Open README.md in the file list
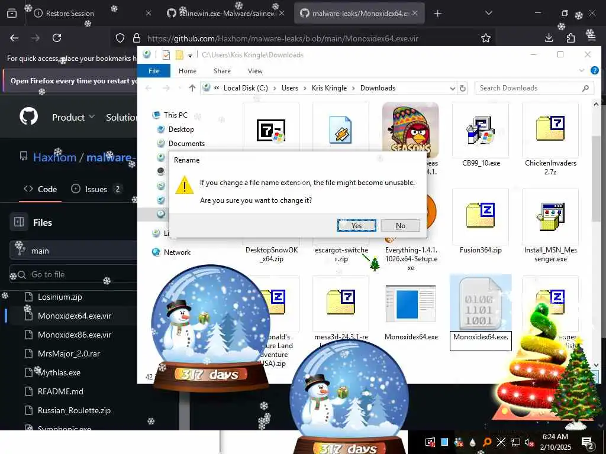This screenshot has height=454, width=606. tap(60, 391)
